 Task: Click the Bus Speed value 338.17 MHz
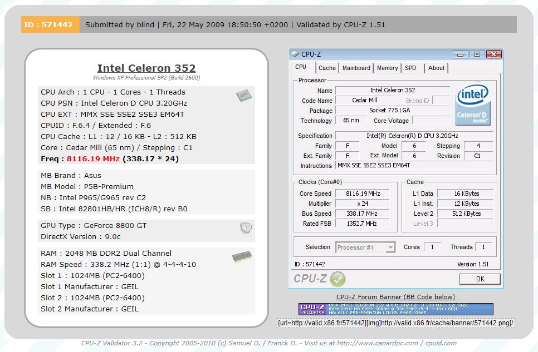click(363, 214)
